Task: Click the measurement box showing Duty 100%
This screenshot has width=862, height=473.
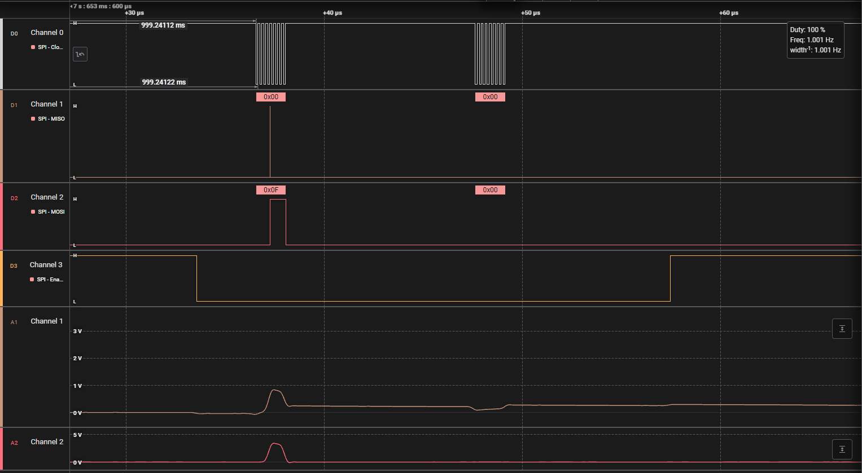Action: 815,39
